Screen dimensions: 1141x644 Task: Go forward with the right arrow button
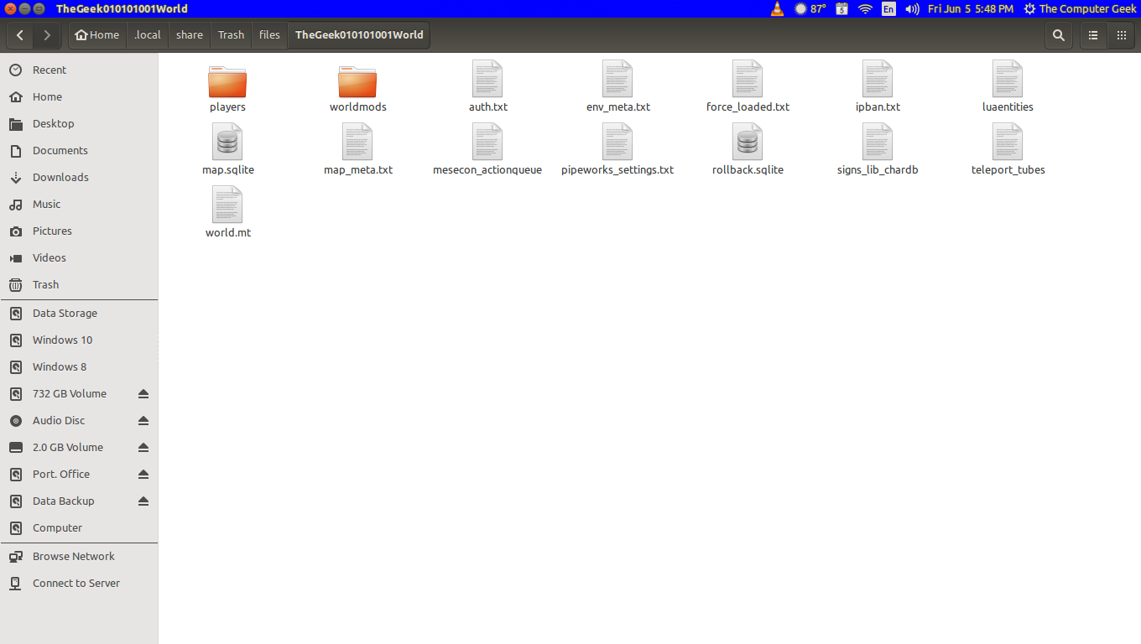pyautogui.click(x=47, y=35)
